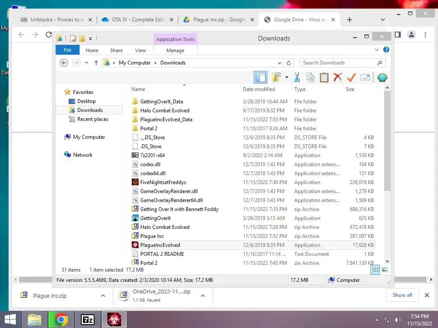The width and height of the screenshot is (438, 328).
Task: Click the Explorer Back arrow button
Action: 64,63
